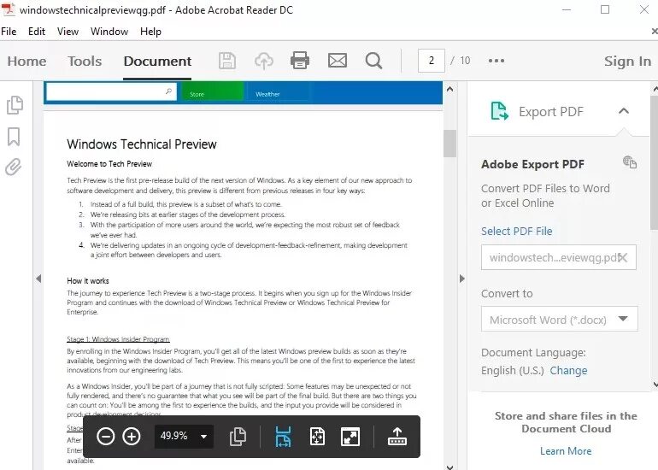Click the Export PDF tool icon

pos(500,111)
